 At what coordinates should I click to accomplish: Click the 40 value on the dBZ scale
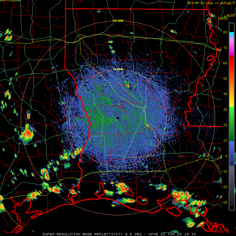[x=225, y=94]
